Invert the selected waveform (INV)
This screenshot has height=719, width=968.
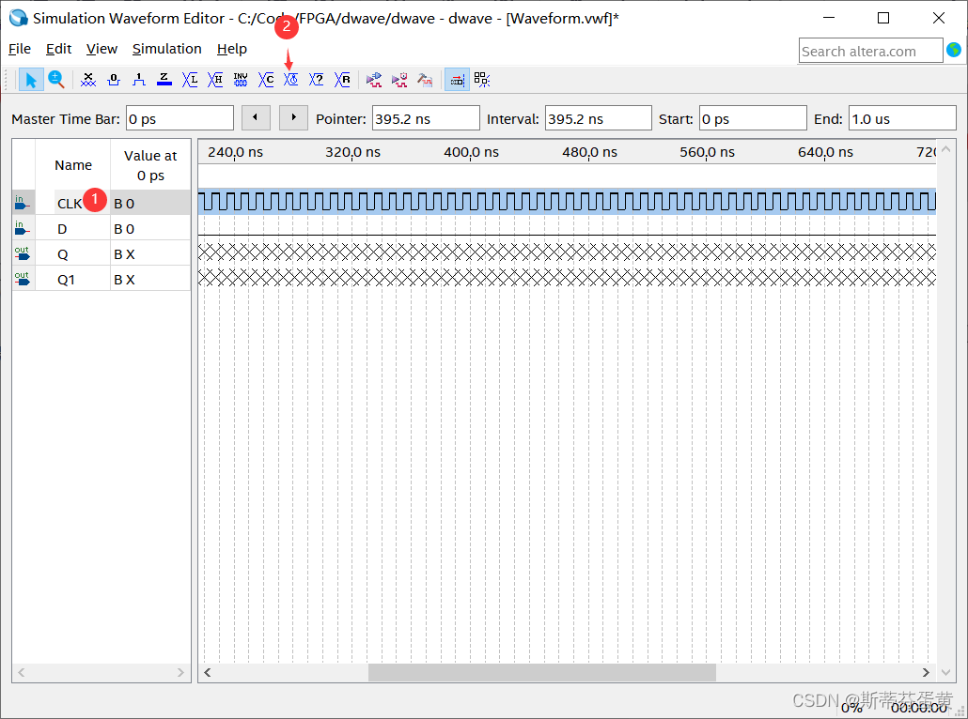(x=241, y=80)
